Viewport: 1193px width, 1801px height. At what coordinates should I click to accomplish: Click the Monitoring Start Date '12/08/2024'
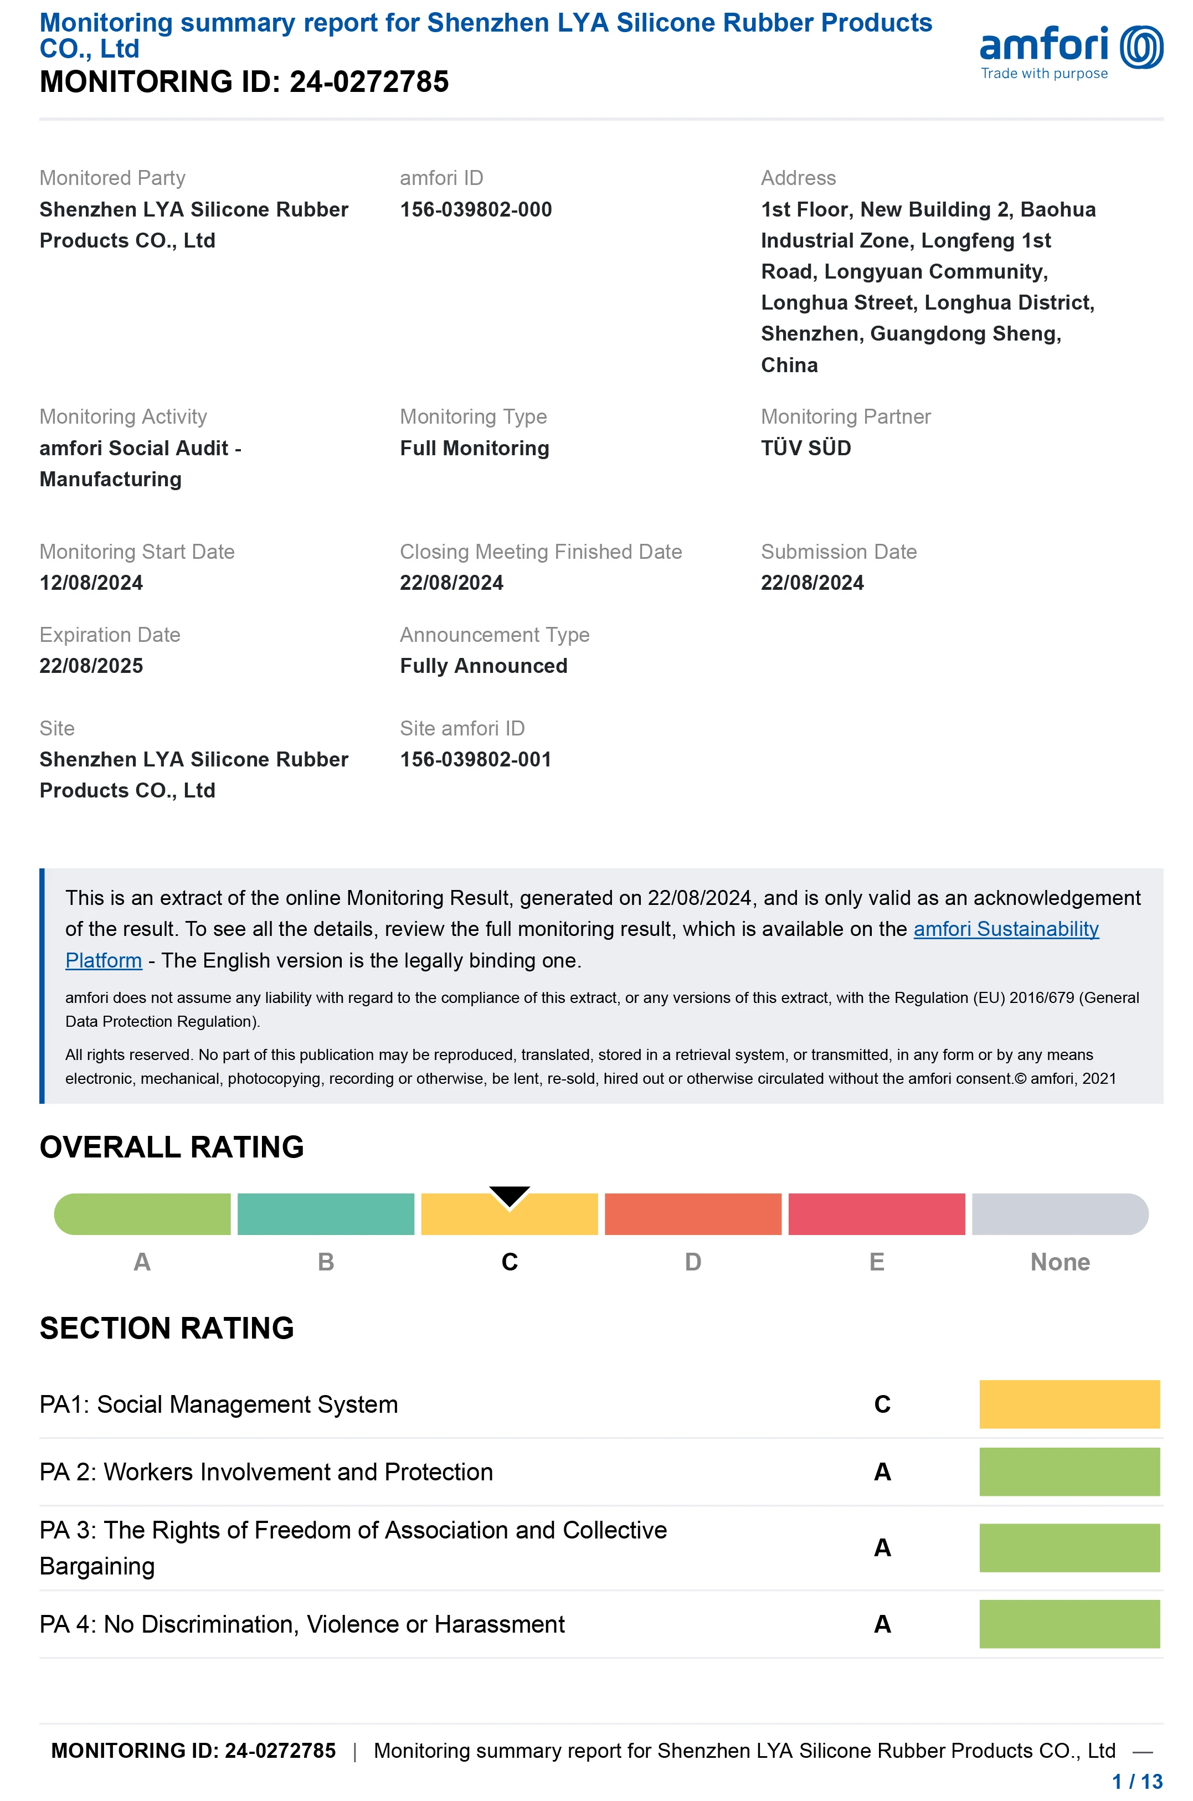click(x=91, y=583)
